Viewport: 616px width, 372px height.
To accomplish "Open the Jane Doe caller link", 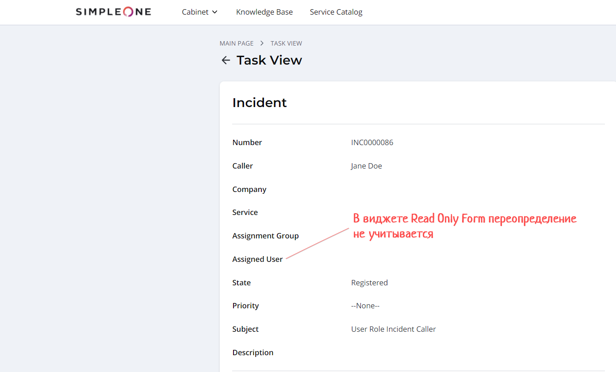I will coord(366,166).
